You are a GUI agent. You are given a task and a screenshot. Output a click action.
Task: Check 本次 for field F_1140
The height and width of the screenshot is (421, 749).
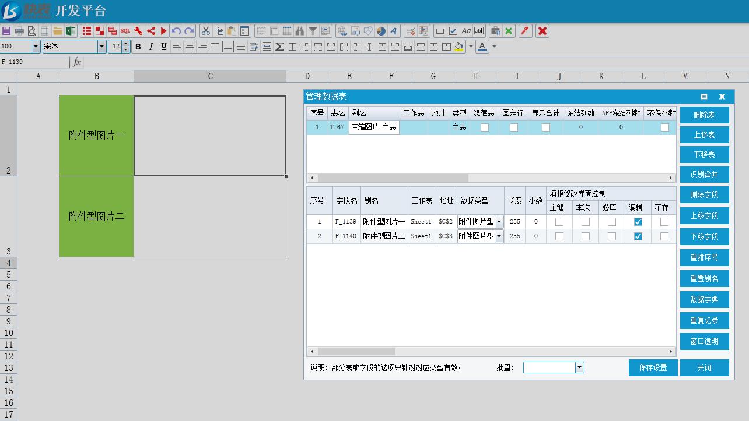[585, 236]
